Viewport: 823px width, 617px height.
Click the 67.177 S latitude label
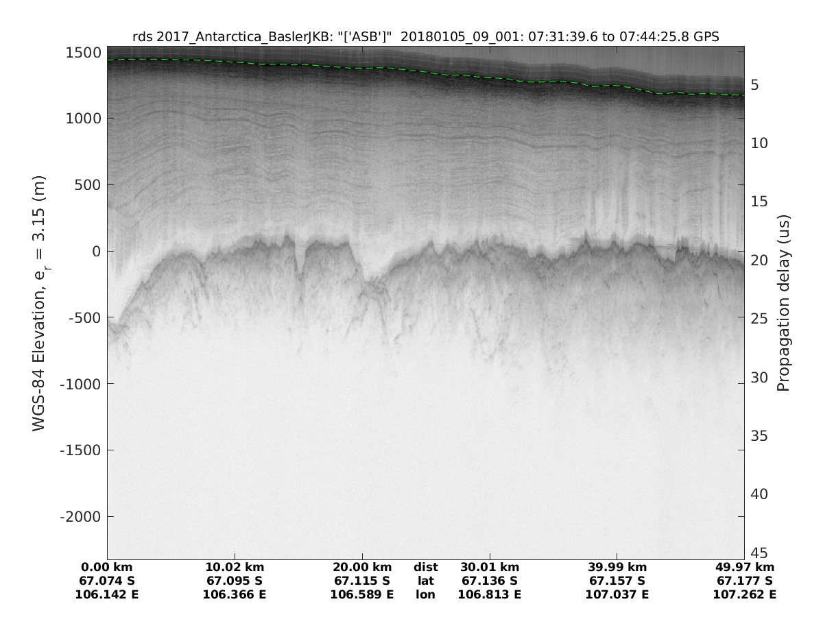(745, 581)
